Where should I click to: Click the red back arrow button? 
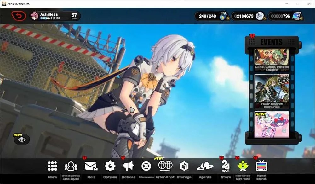coord(19,16)
